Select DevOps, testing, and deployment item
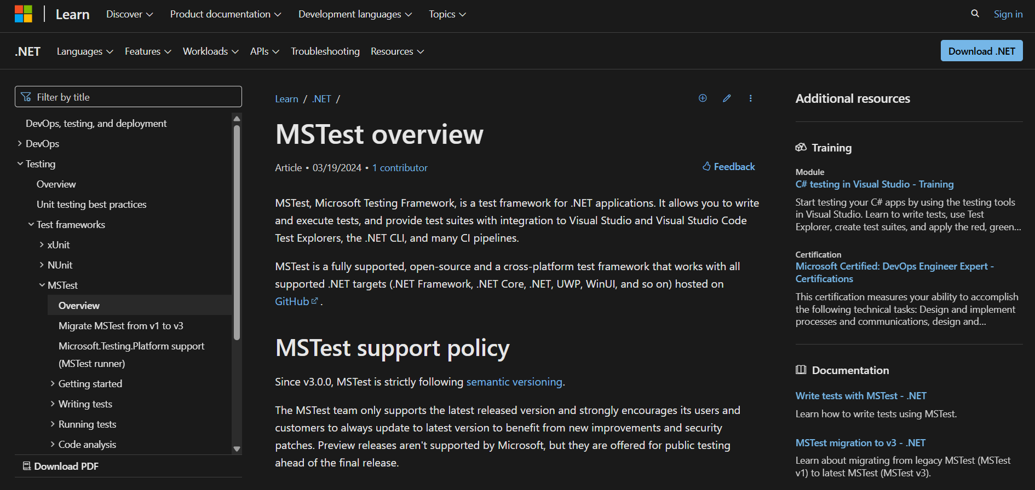This screenshot has width=1035, height=490. [96, 124]
